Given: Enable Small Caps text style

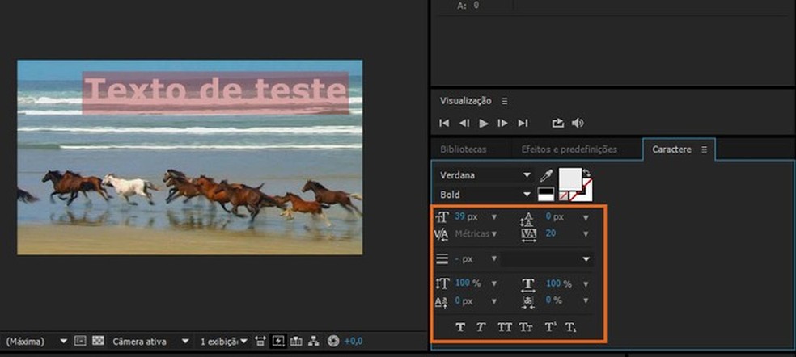Looking at the screenshot, I should (526, 327).
